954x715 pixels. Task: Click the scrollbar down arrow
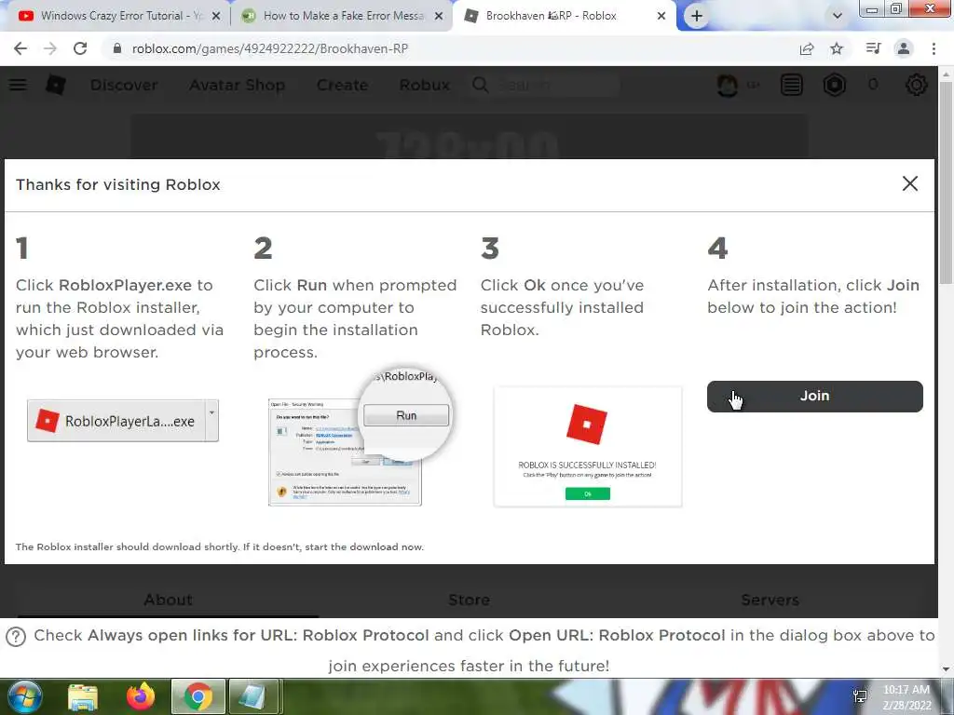coord(947,669)
